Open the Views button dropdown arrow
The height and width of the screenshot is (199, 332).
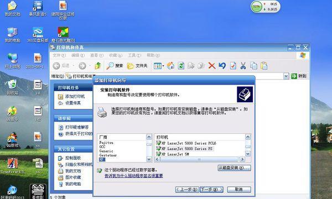163,66
